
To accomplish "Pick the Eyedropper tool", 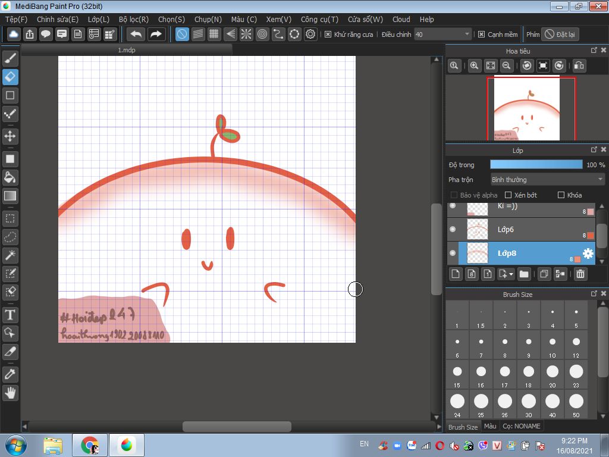I will tap(10, 374).
